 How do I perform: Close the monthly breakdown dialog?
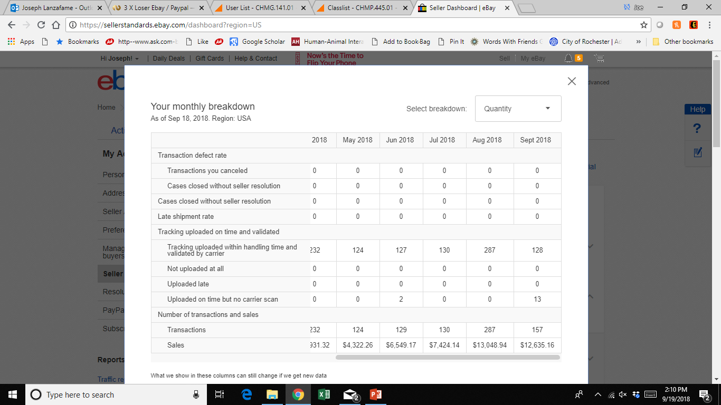coord(571,81)
